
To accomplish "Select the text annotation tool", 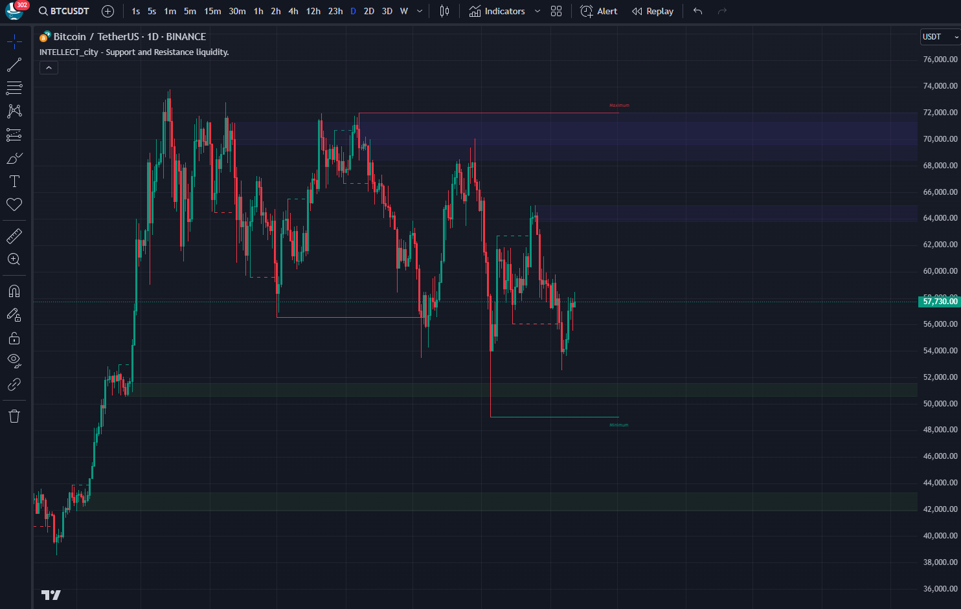I will pyautogui.click(x=14, y=181).
